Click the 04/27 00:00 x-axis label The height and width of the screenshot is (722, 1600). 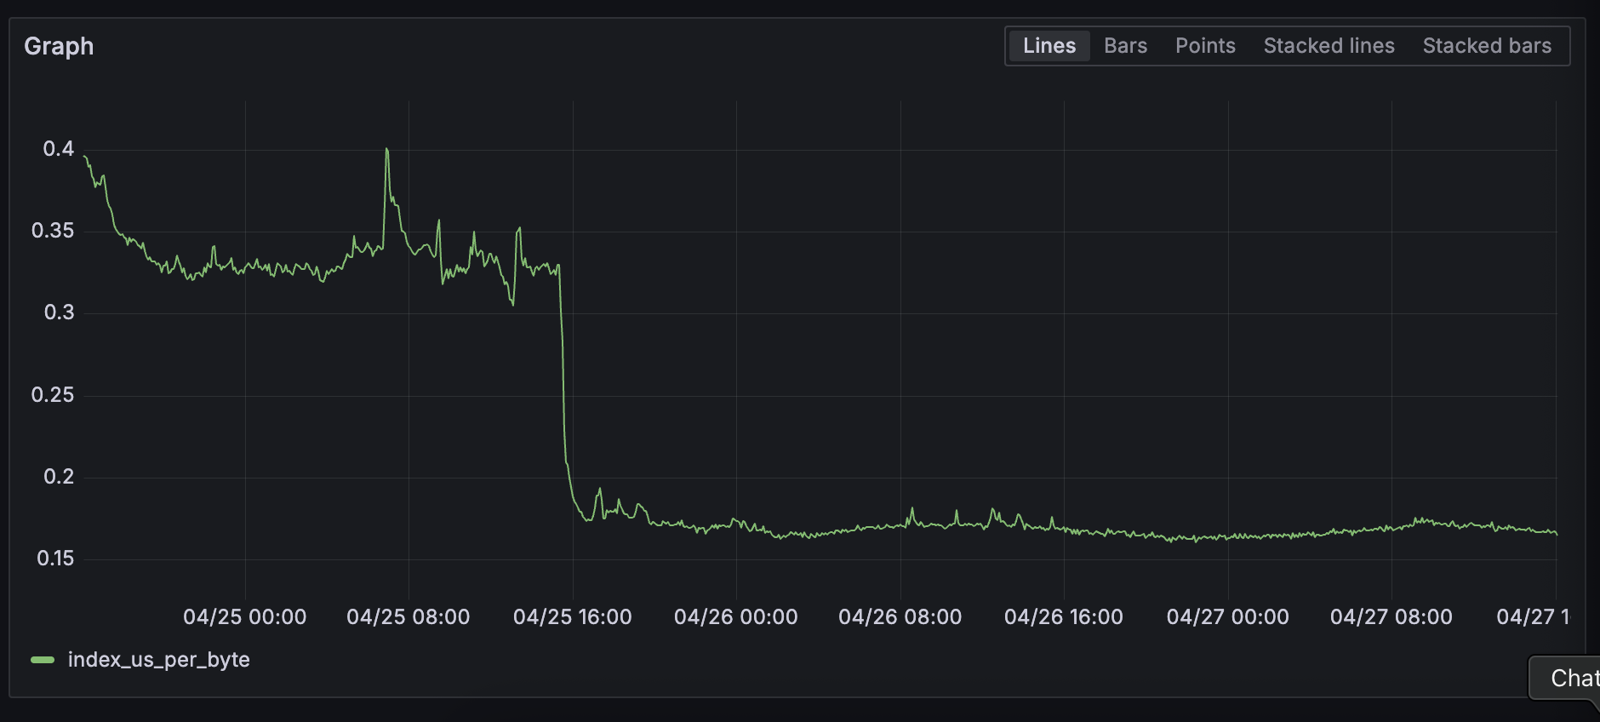pyautogui.click(x=1228, y=616)
